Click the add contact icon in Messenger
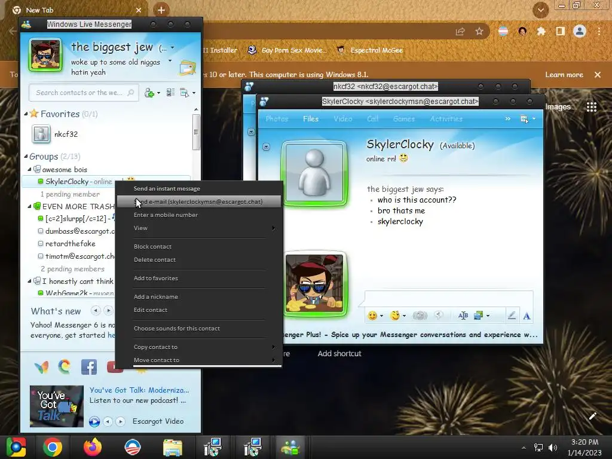 click(149, 93)
